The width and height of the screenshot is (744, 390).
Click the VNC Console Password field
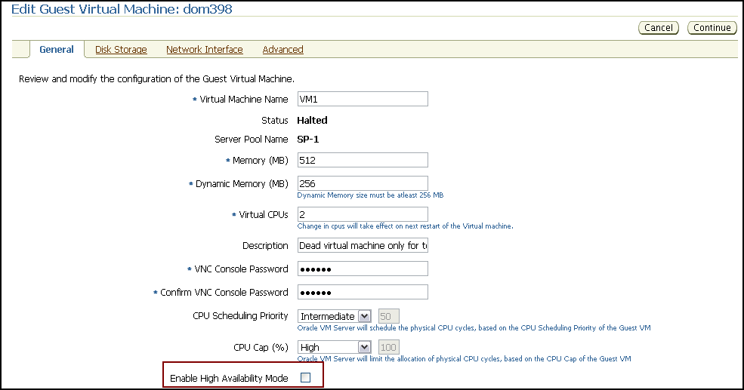[x=363, y=269]
